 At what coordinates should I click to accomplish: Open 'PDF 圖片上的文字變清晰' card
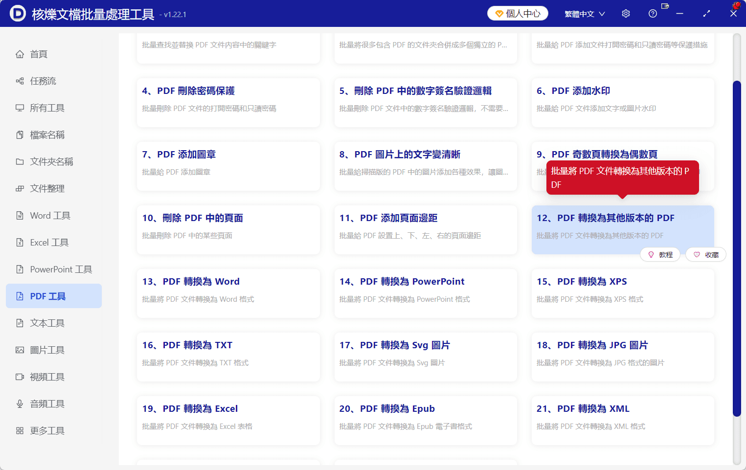426,166
